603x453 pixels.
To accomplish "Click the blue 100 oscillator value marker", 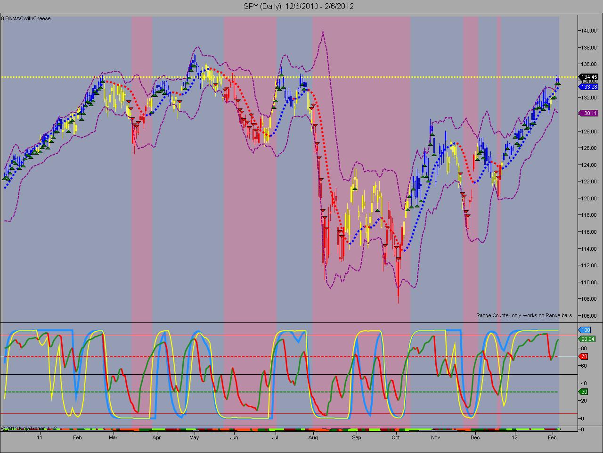I will [x=586, y=330].
